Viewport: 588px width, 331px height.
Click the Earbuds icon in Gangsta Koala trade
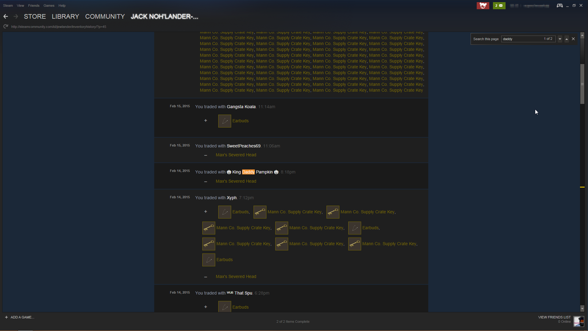point(224,121)
